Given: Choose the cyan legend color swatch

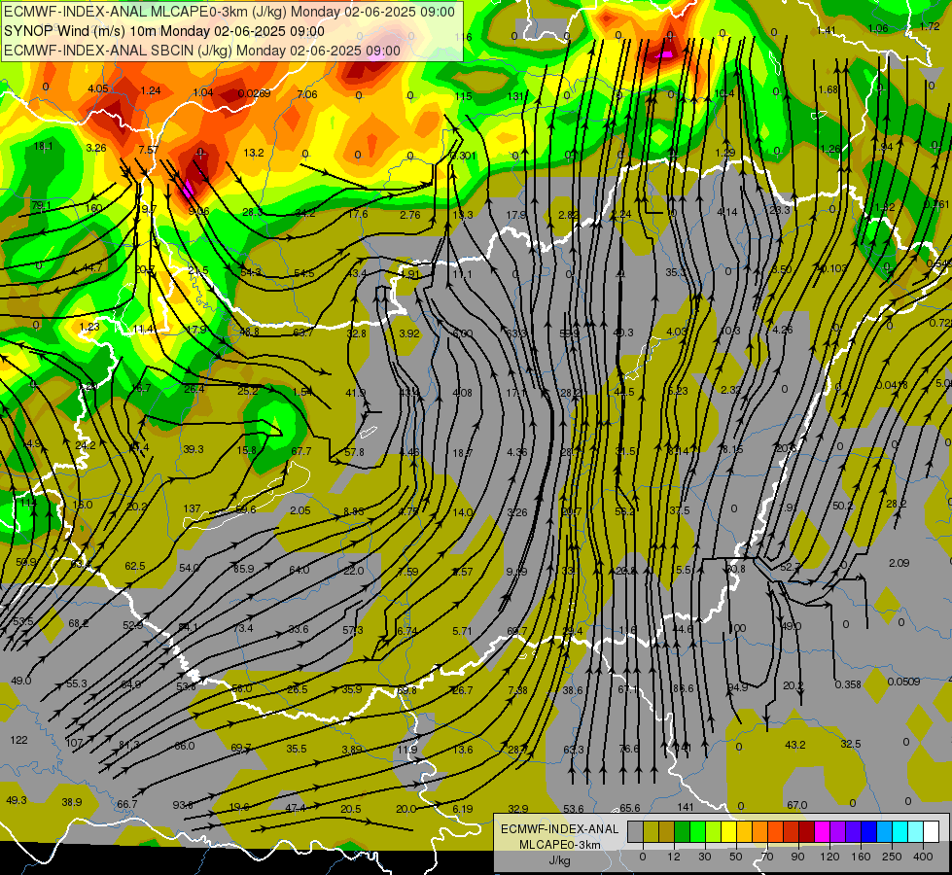Looking at the screenshot, I should point(899,831).
